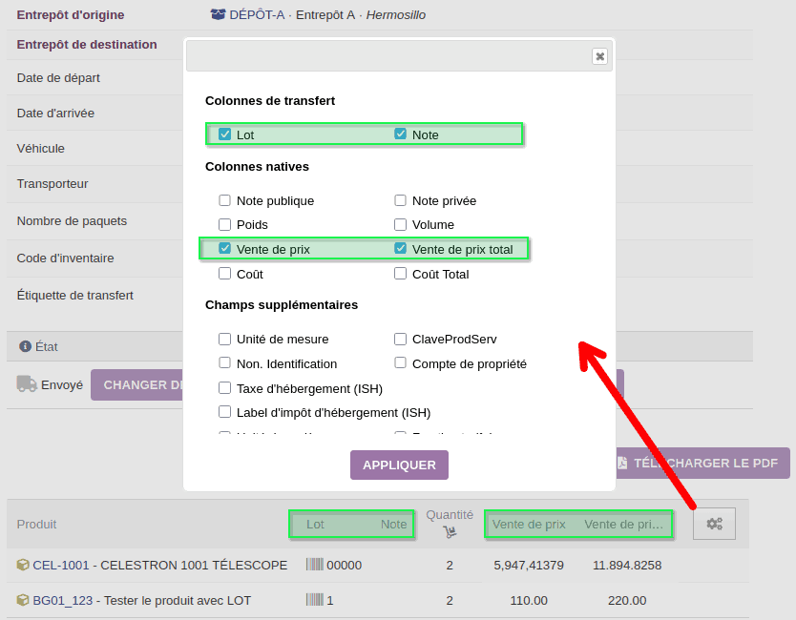Uncheck the Lot column checkbox
Image resolution: width=796 pixels, height=620 pixels.
[x=225, y=134]
